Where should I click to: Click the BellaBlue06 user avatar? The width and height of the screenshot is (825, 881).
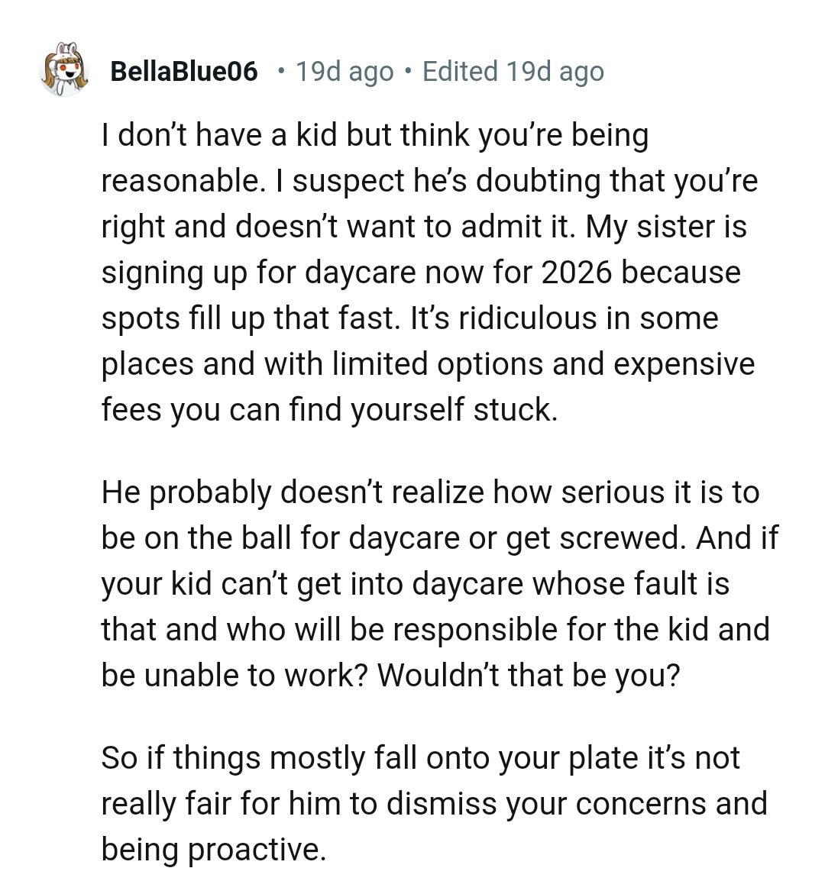pyautogui.click(x=64, y=71)
